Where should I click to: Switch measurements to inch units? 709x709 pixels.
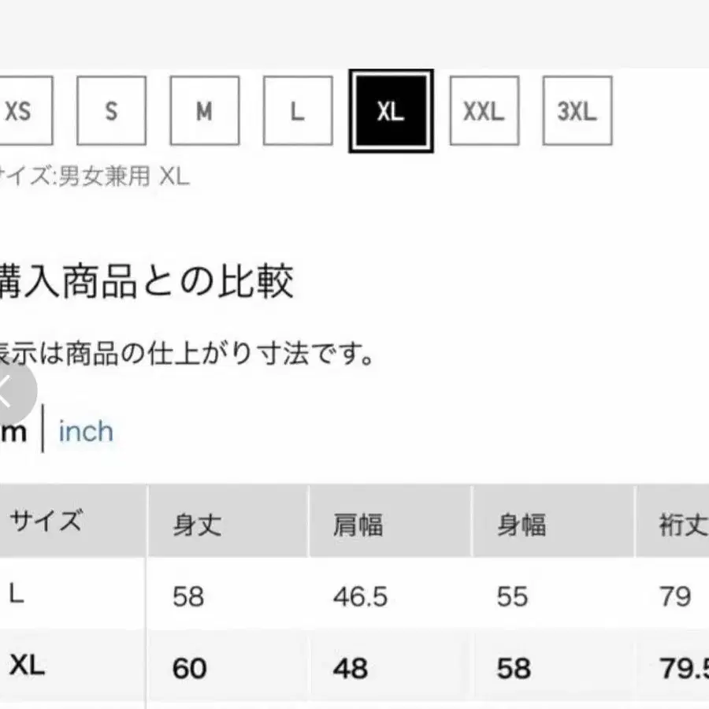85,432
